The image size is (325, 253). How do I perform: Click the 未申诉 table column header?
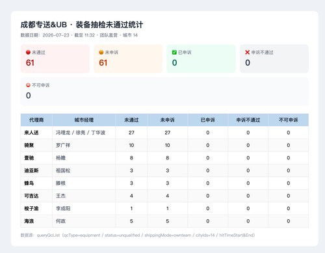(167, 120)
